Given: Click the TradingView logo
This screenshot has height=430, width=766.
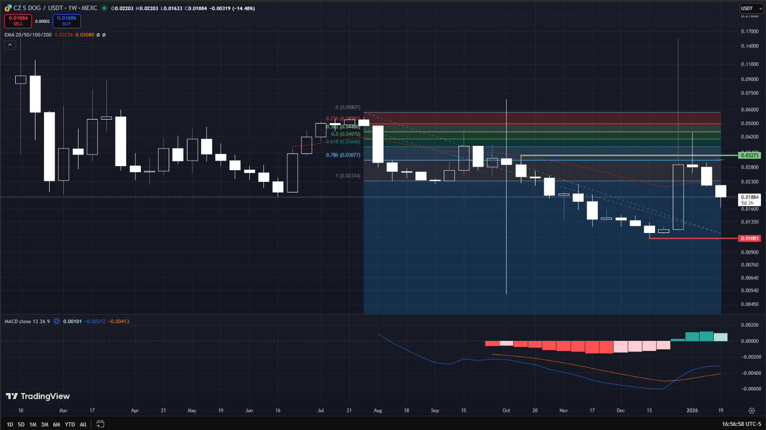Looking at the screenshot, I should coord(38,396).
